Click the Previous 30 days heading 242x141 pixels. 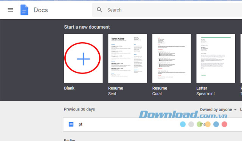point(79,109)
